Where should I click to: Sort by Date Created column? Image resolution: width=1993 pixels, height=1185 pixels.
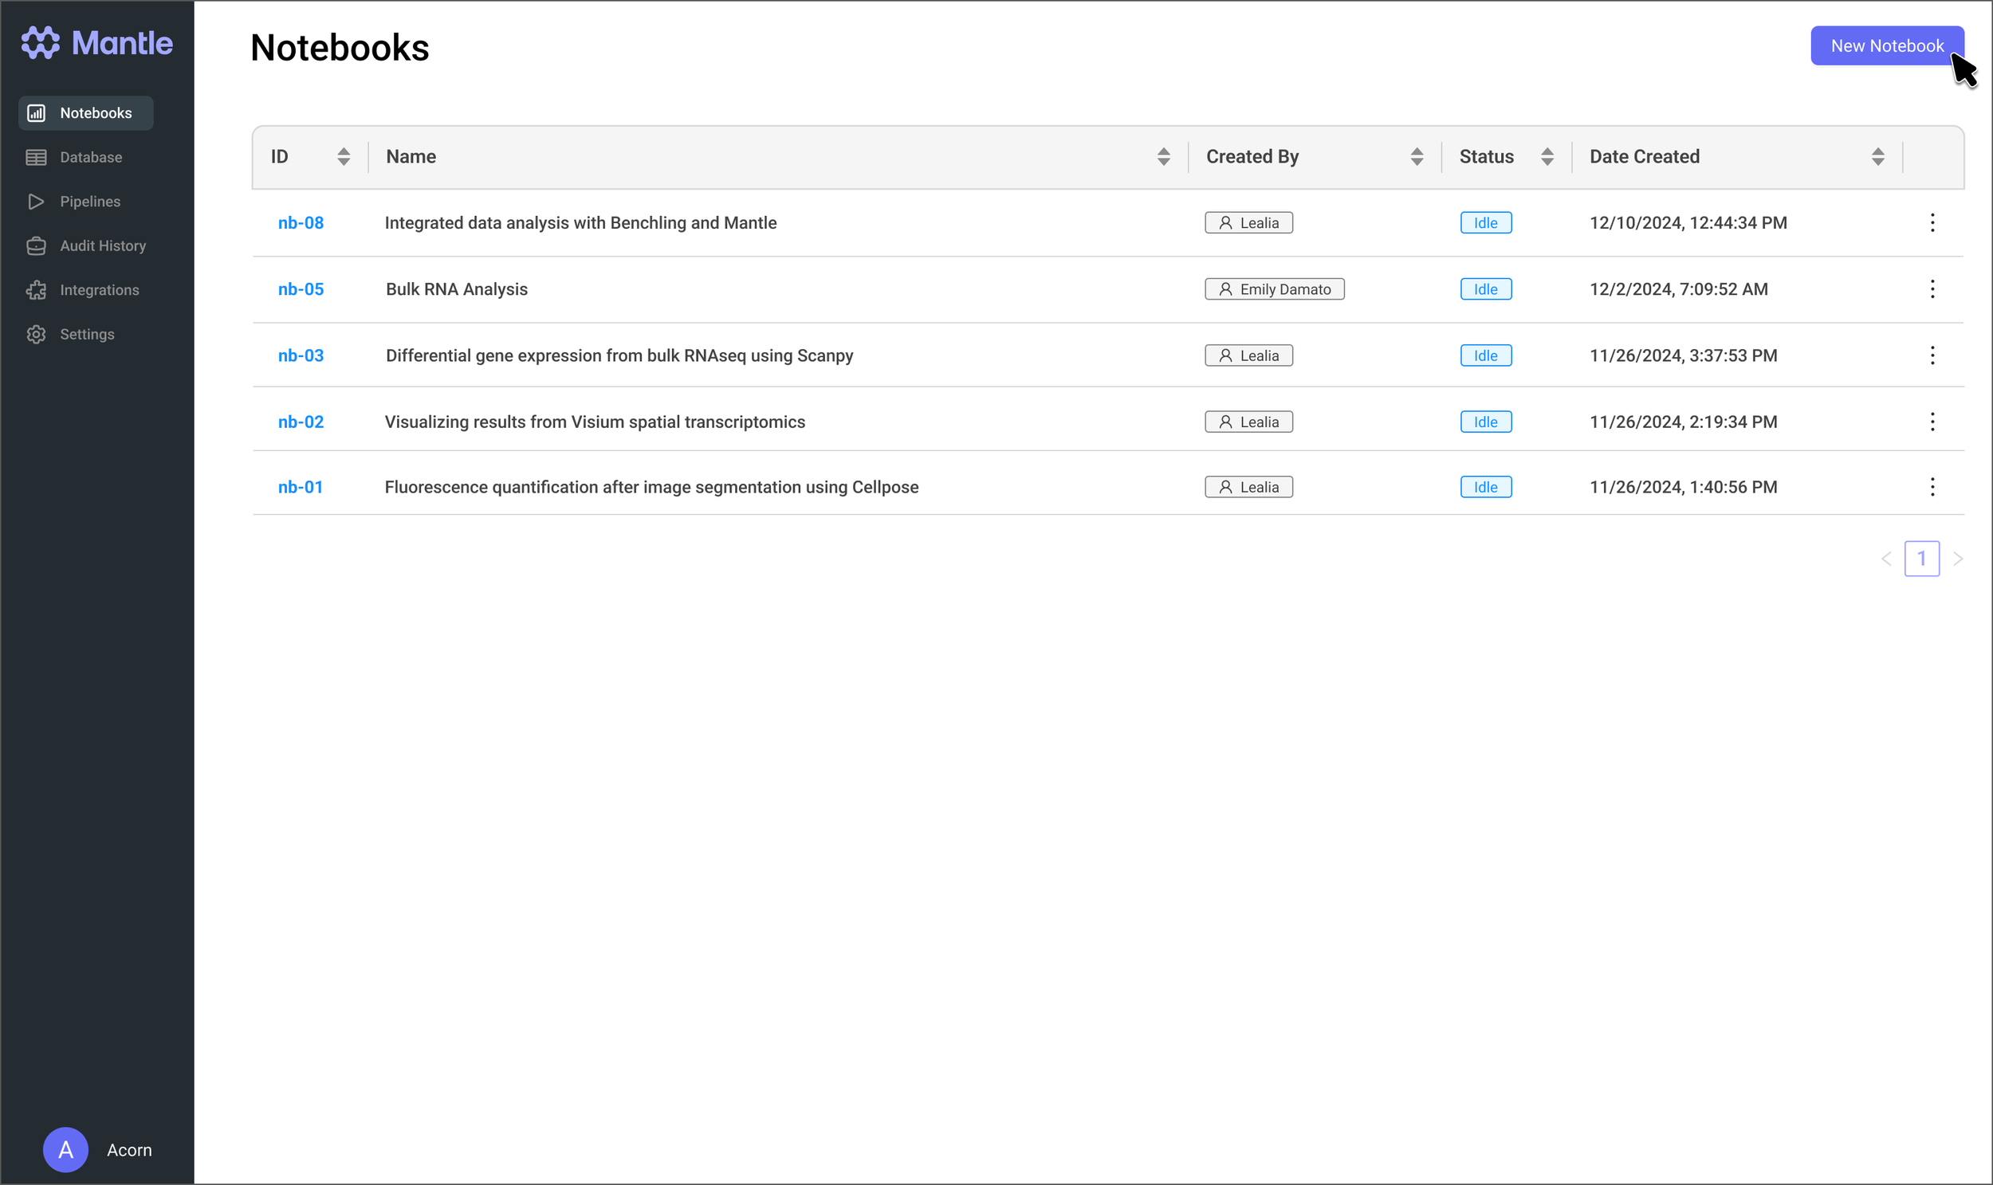click(x=1877, y=156)
